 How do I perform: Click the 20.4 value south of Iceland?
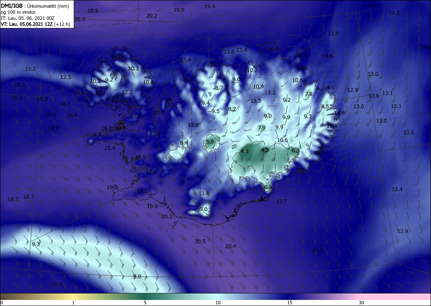coord(231,246)
